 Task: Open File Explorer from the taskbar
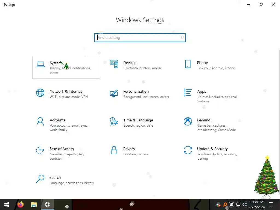(34, 205)
